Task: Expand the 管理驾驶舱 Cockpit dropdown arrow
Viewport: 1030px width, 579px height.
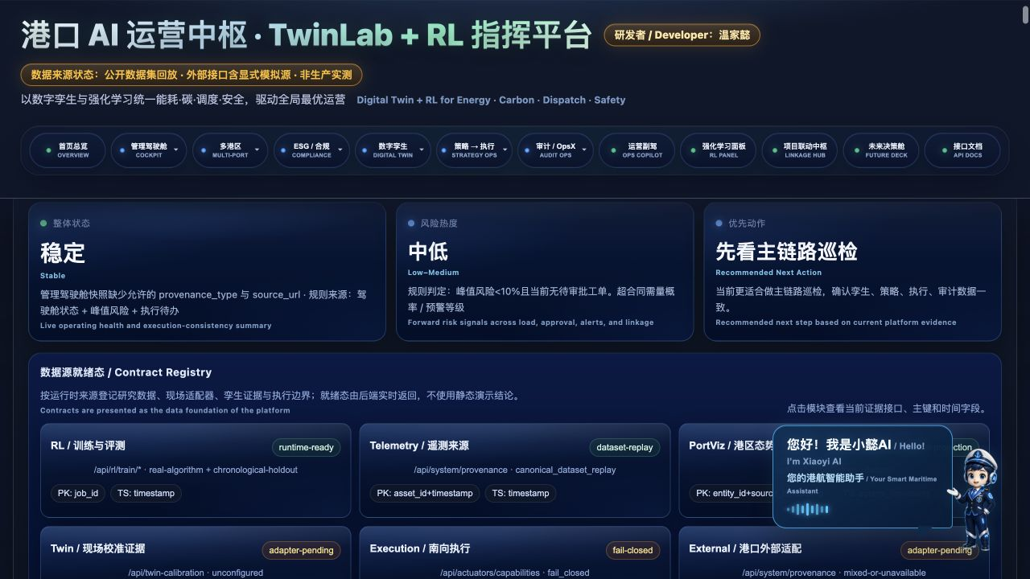Action: coord(175,150)
